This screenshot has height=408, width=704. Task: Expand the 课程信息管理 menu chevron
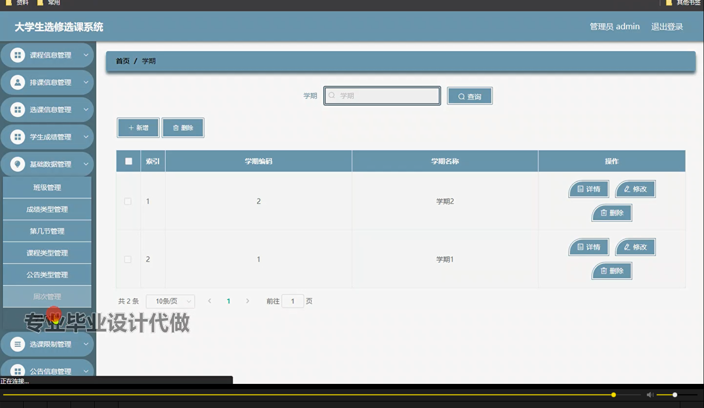pos(86,55)
